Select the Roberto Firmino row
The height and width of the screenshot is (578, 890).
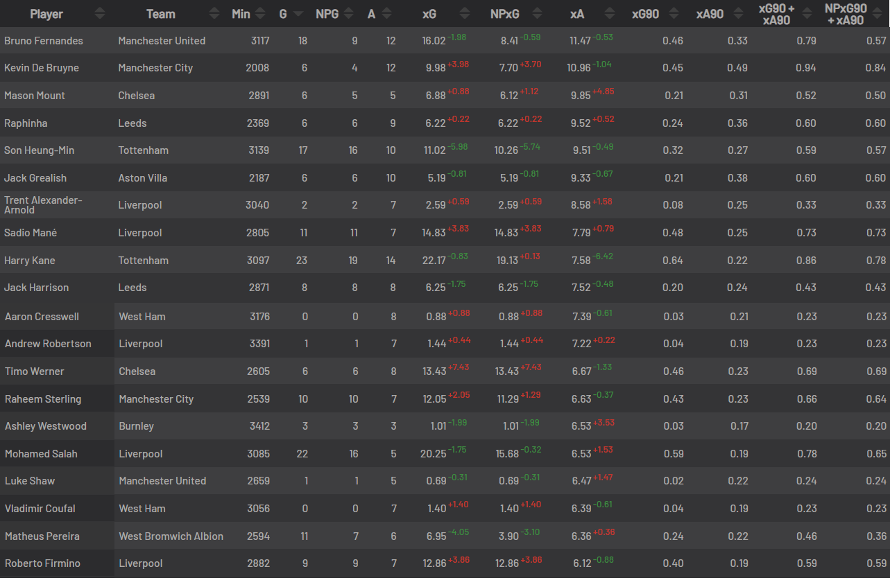click(x=445, y=563)
